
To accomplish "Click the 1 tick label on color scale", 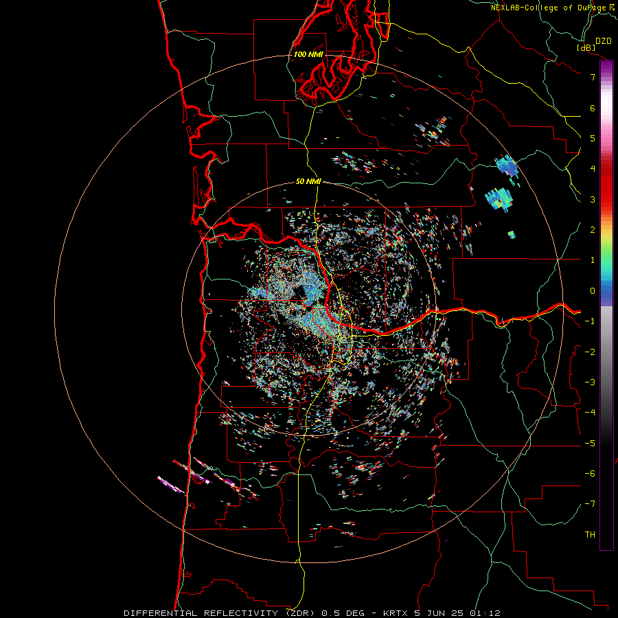I will pos(593,260).
